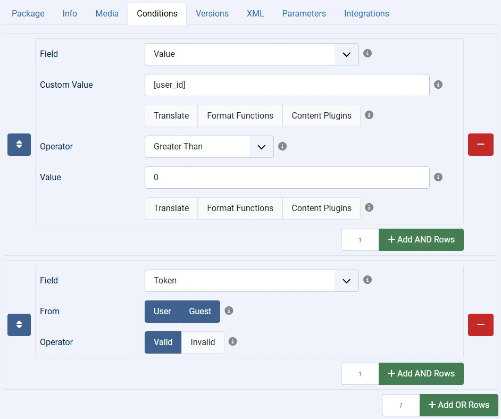Expand the Operator dropdown set to Greater Than
The width and height of the screenshot is (501, 419).
(x=209, y=147)
